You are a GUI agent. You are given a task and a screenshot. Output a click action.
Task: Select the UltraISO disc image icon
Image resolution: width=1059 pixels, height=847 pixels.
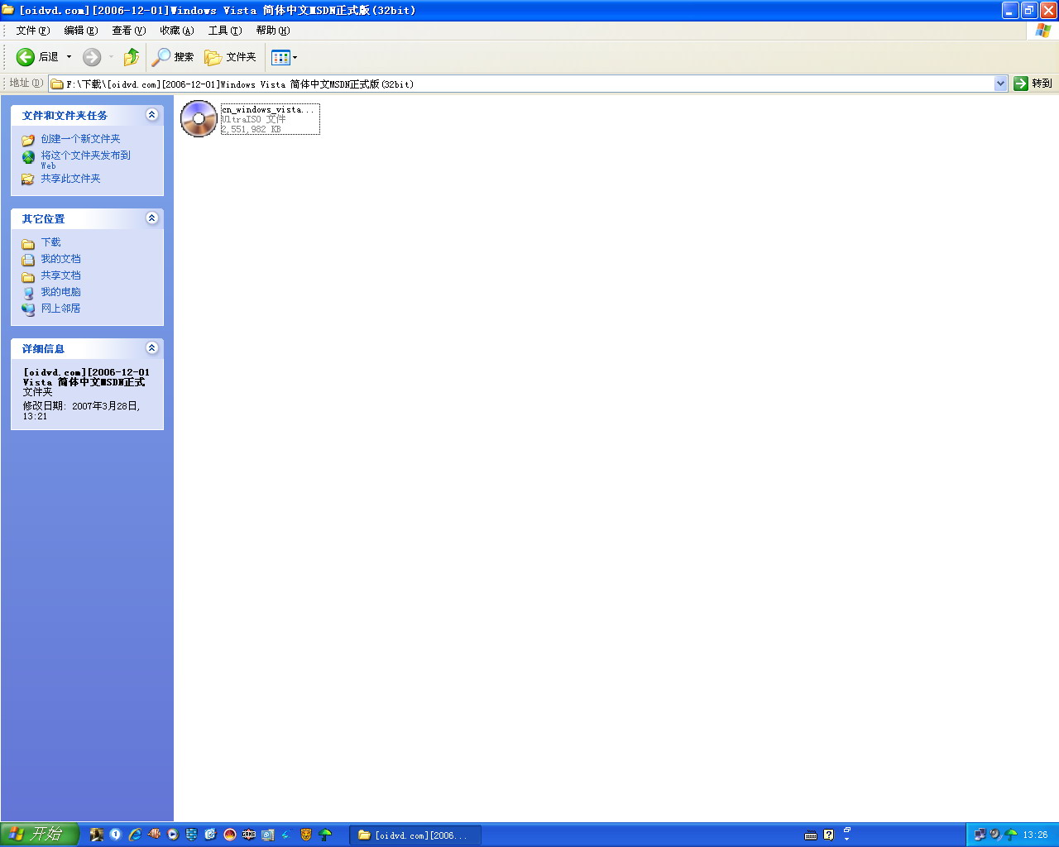pos(199,118)
